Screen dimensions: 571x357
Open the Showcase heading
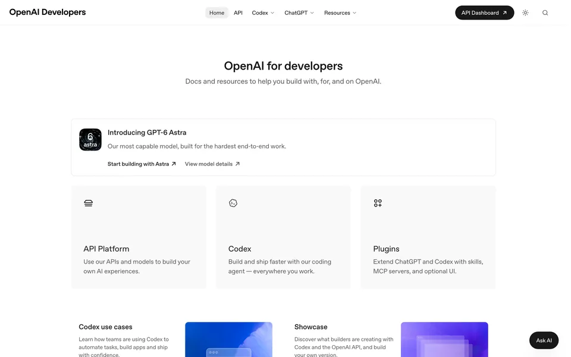click(x=310, y=327)
